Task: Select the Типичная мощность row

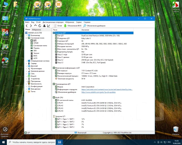Action: pos(93,79)
